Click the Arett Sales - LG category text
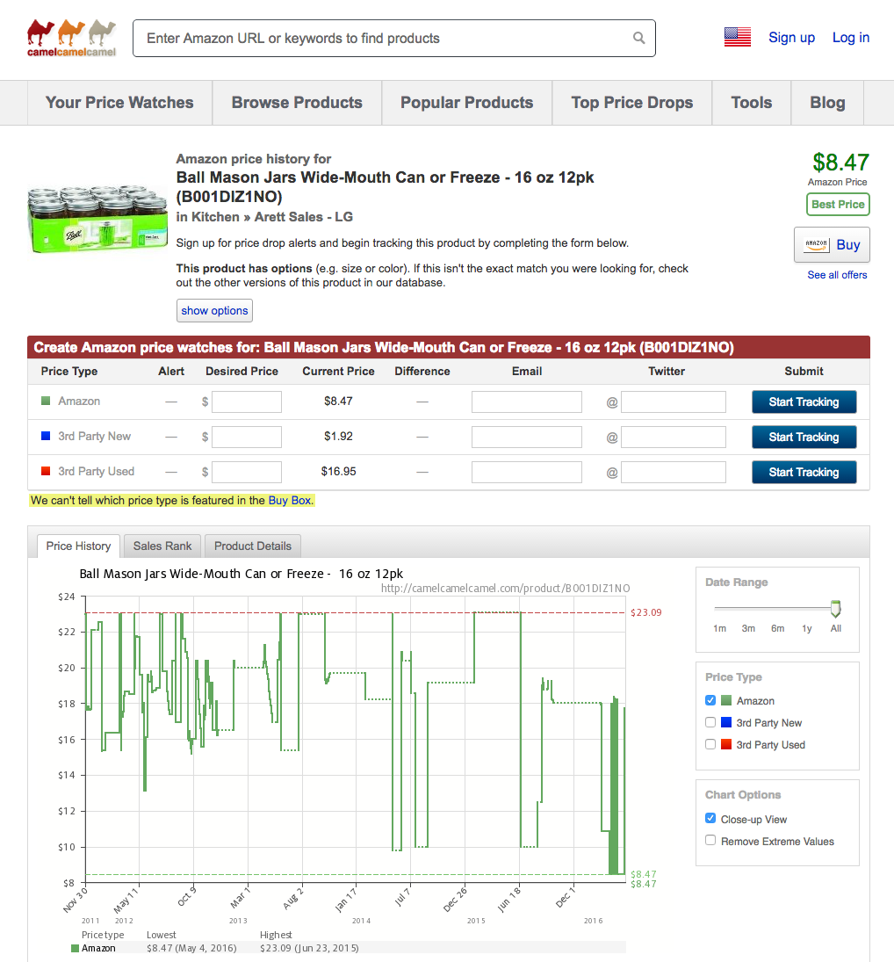 pos(304,217)
